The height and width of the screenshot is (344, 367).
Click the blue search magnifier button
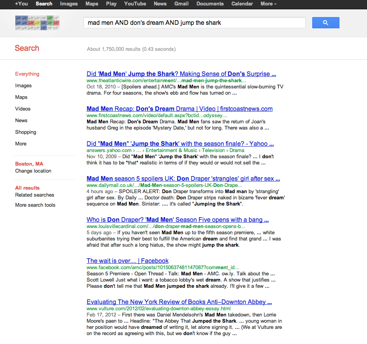(325, 22)
